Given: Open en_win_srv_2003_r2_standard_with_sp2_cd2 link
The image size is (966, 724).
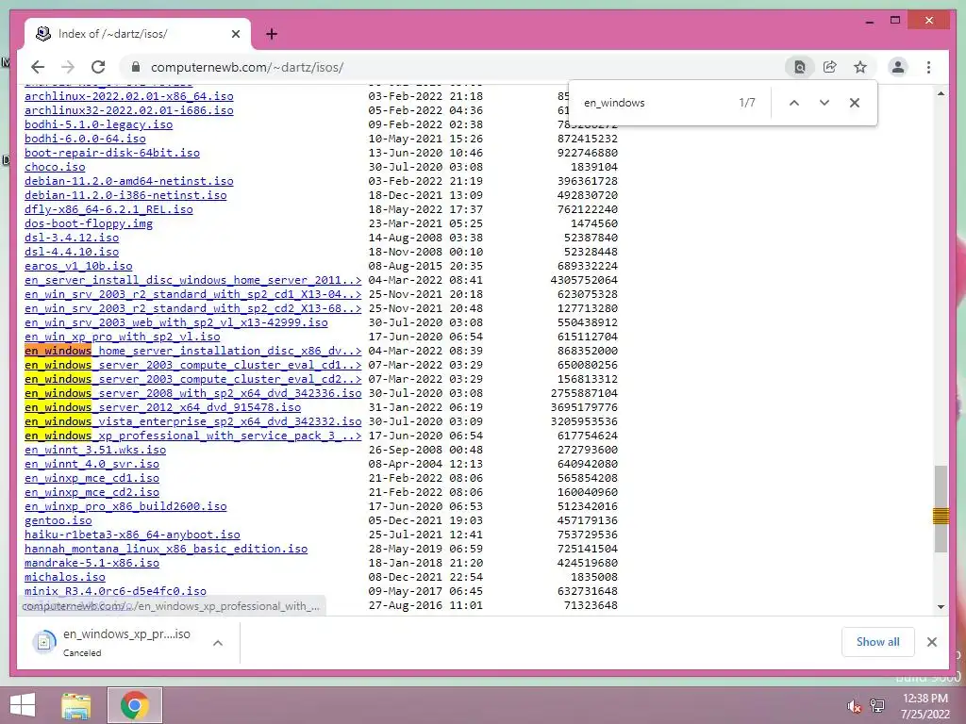Looking at the screenshot, I should pos(192,308).
